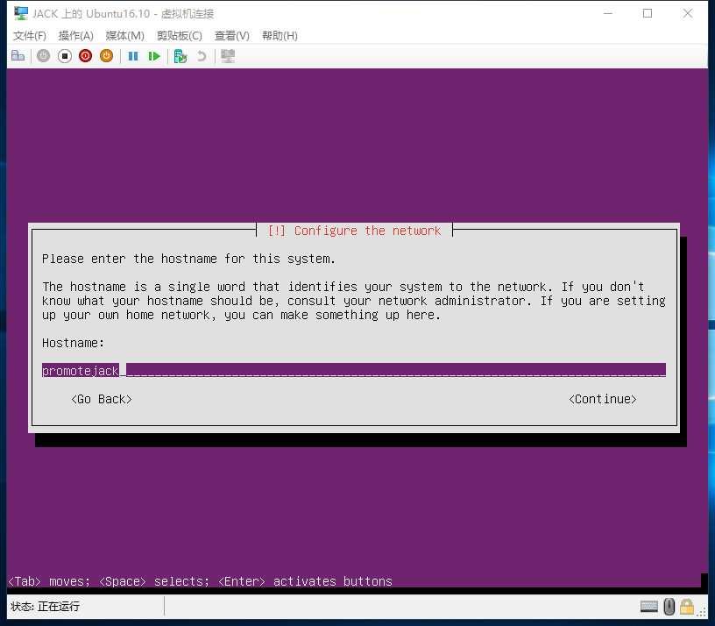
Task: Open the 剪贴板(C) menu
Action: 180,36
